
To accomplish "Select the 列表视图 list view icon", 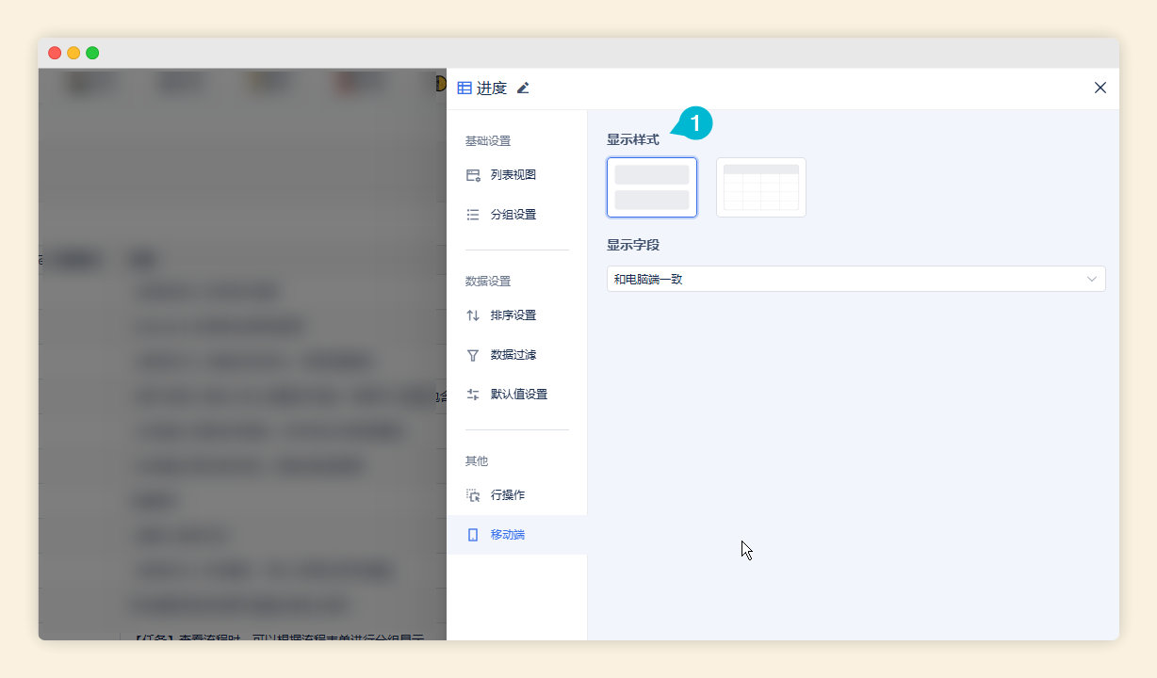I will pyautogui.click(x=473, y=174).
